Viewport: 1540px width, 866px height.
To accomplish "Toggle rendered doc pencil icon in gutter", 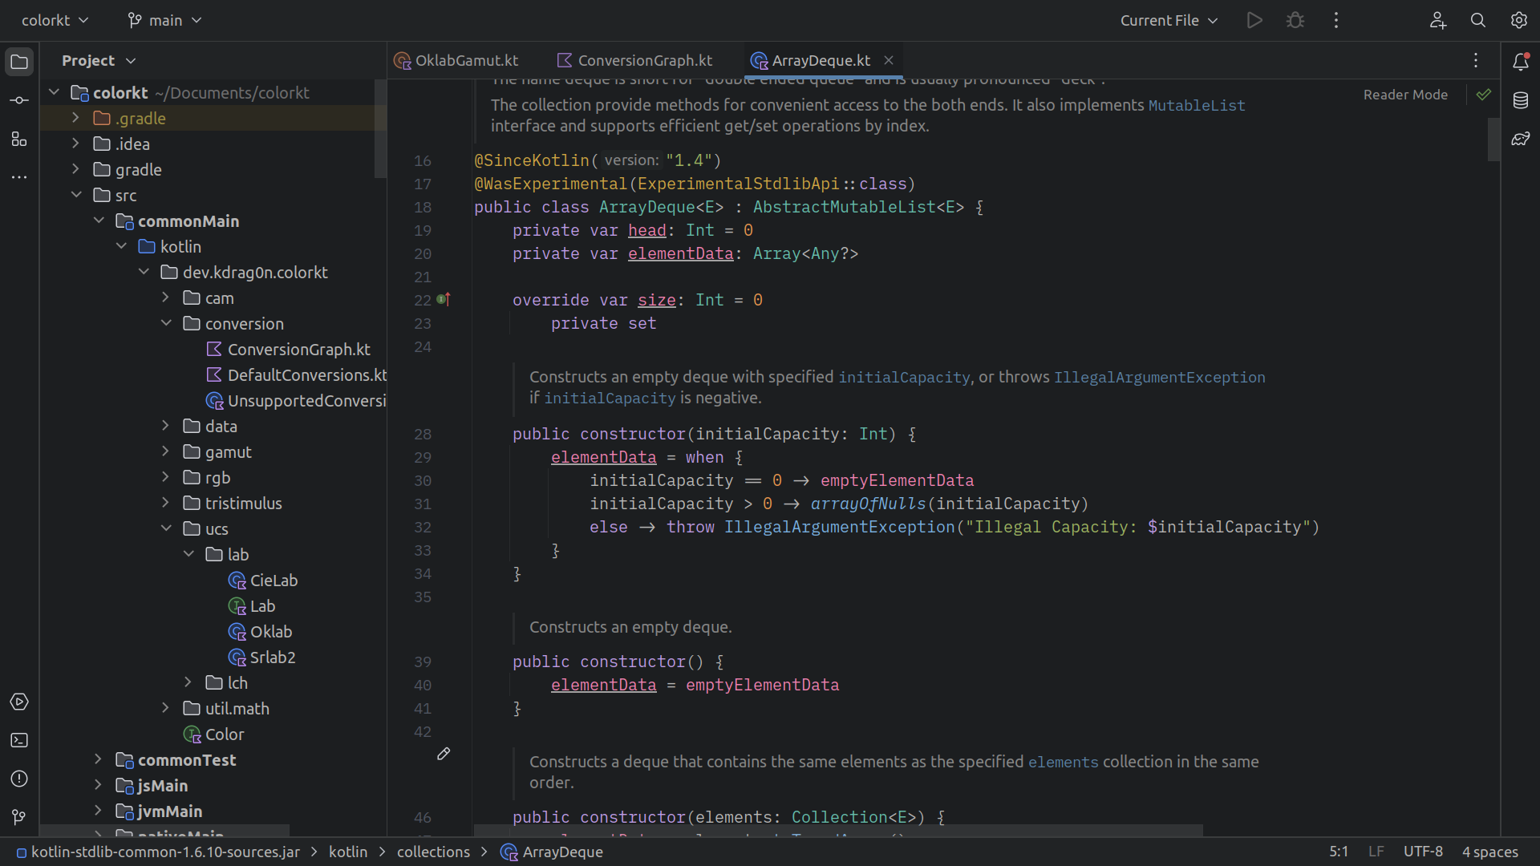I will [x=444, y=754].
